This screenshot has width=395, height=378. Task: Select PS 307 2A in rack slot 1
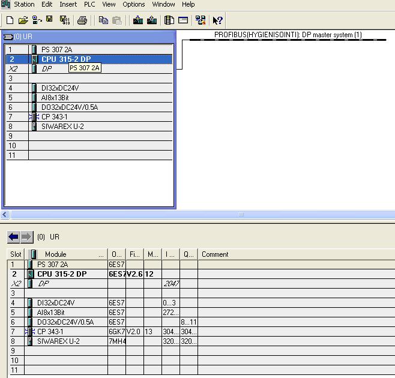point(89,50)
